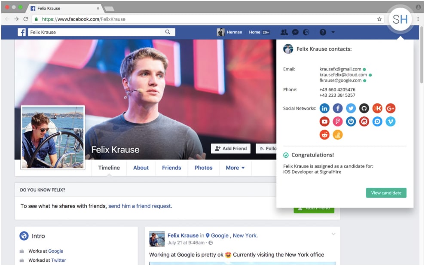Click the View candidate button
425x266 pixels.
click(x=386, y=193)
